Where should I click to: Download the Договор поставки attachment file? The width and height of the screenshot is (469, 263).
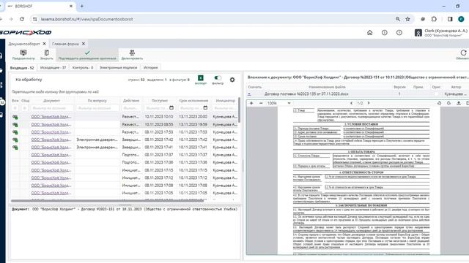pyautogui.click(x=249, y=94)
